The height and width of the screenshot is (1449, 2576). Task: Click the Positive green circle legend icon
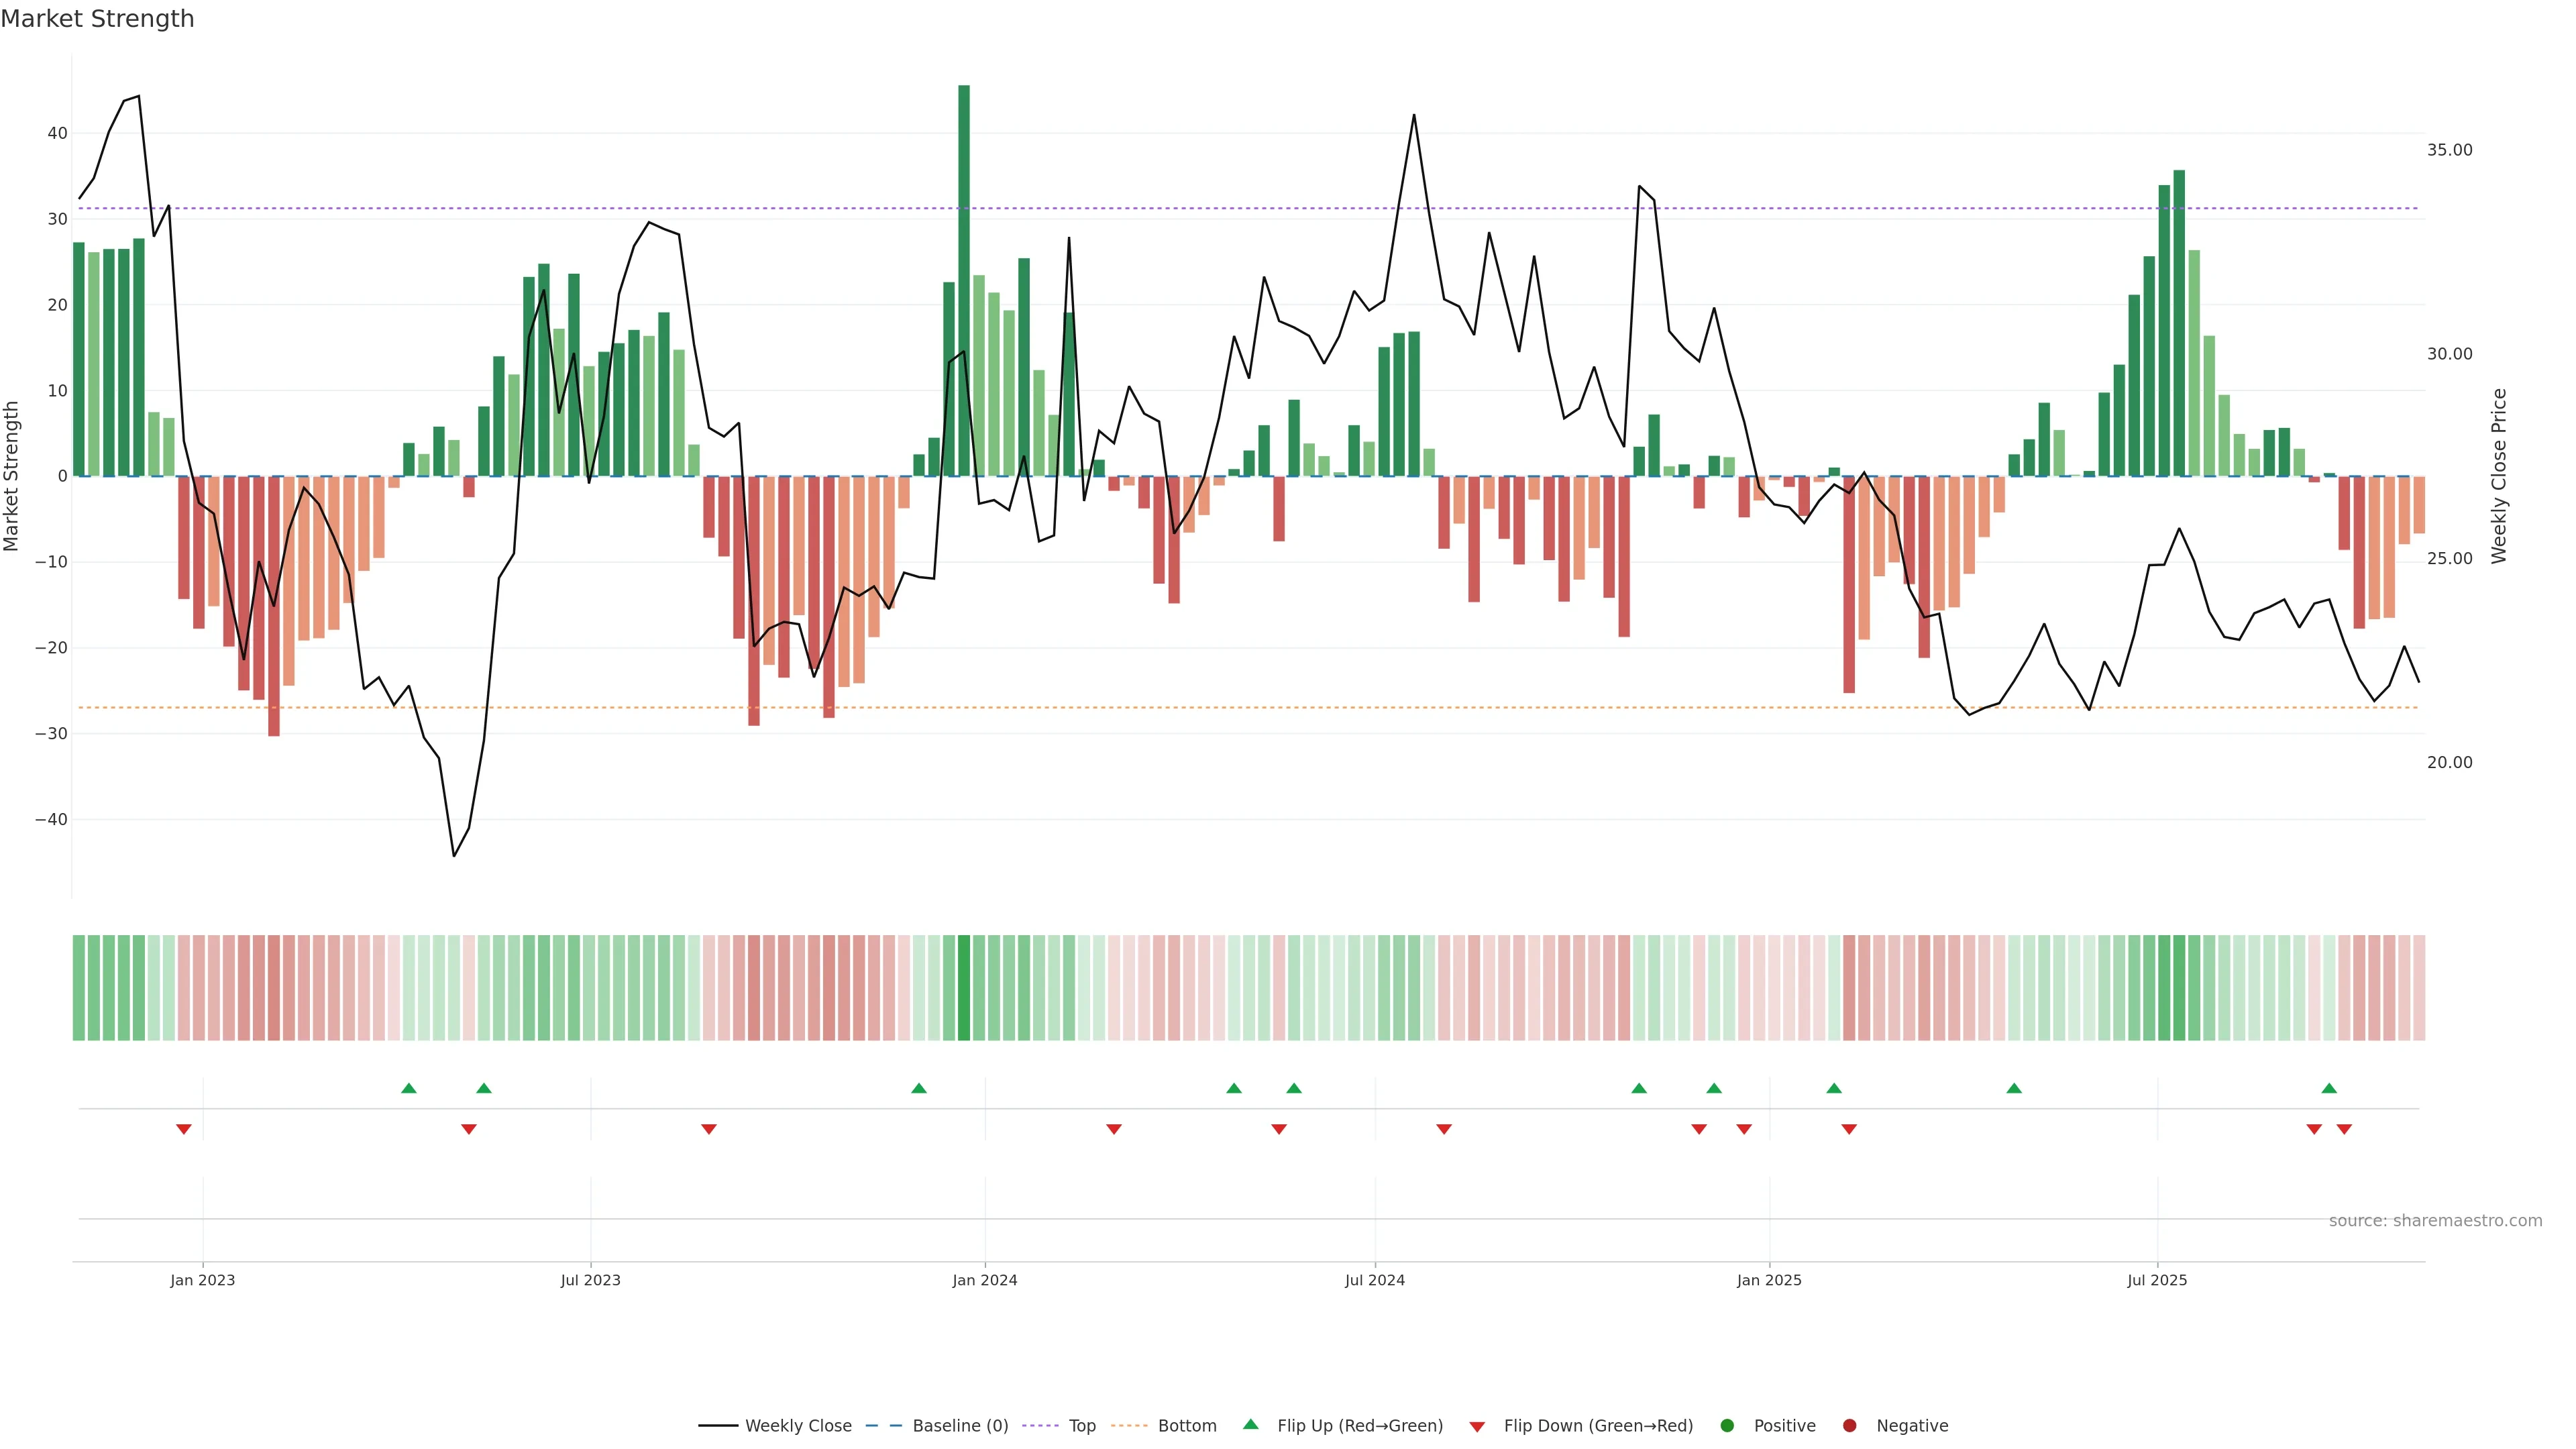coord(1727,1426)
